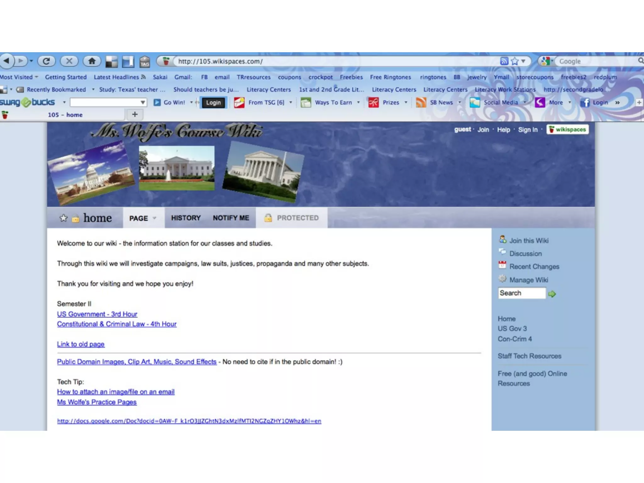The width and height of the screenshot is (644, 483).
Task: Click the green search arrow in the sidebar
Action: tap(552, 294)
